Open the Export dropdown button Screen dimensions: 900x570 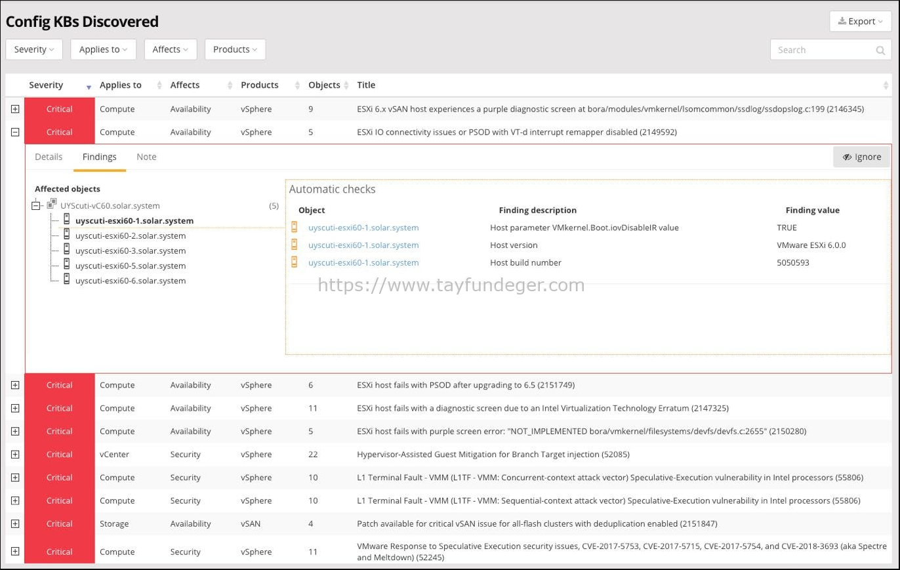(x=860, y=21)
